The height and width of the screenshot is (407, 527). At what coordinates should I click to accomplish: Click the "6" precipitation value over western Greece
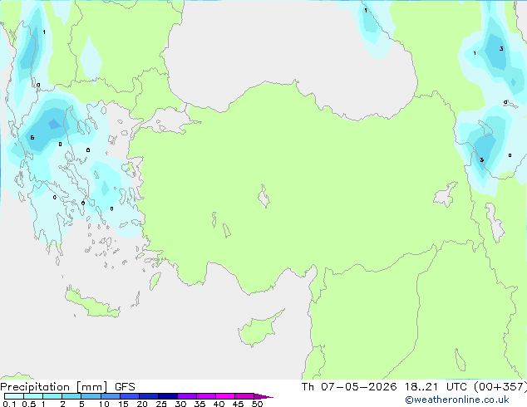click(x=32, y=138)
